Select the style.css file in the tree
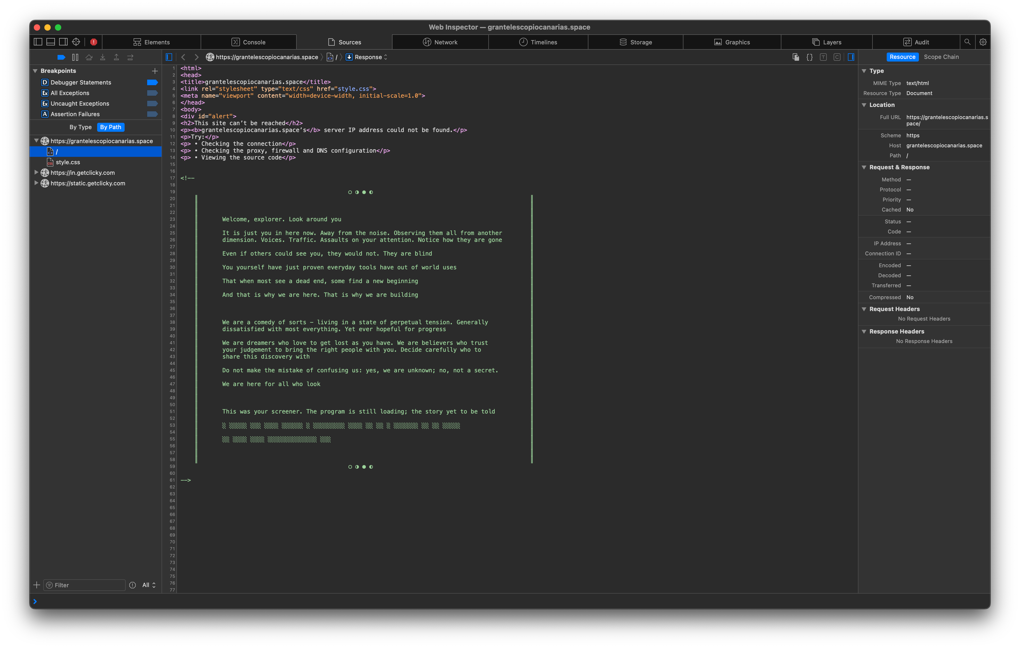The image size is (1020, 648). [x=68, y=162]
